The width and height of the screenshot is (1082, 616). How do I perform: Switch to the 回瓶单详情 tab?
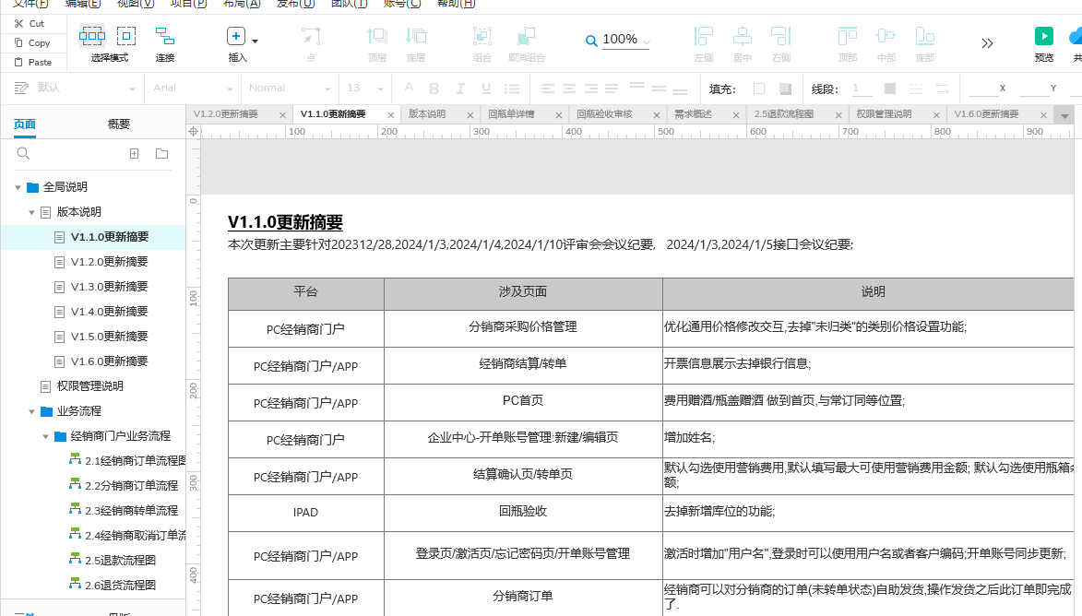(511, 114)
